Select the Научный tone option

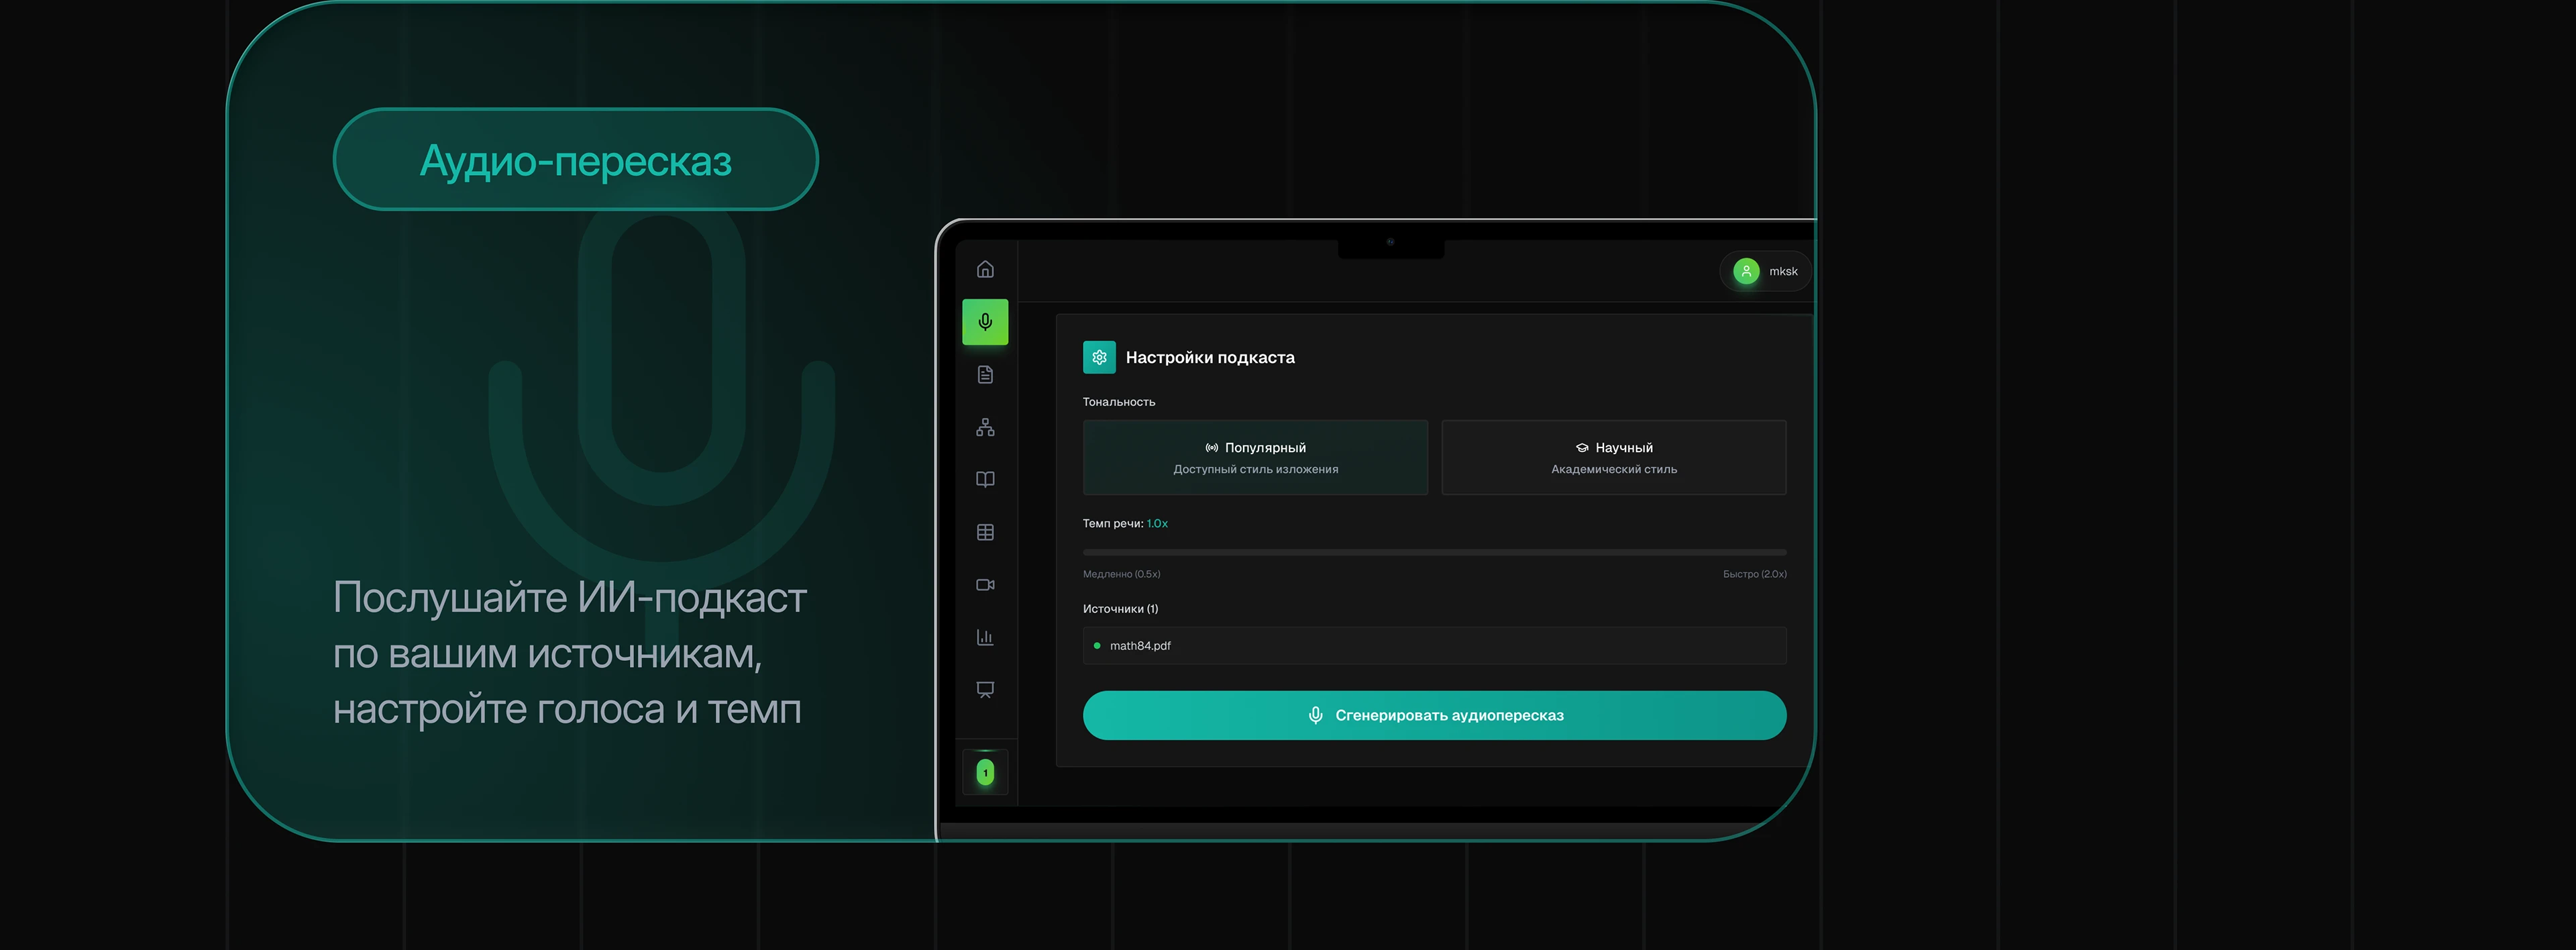tap(1614, 457)
